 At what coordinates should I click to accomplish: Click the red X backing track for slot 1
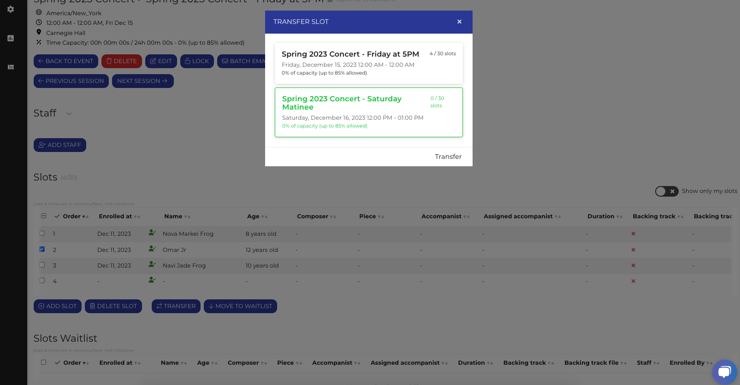[x=633, y=234]
